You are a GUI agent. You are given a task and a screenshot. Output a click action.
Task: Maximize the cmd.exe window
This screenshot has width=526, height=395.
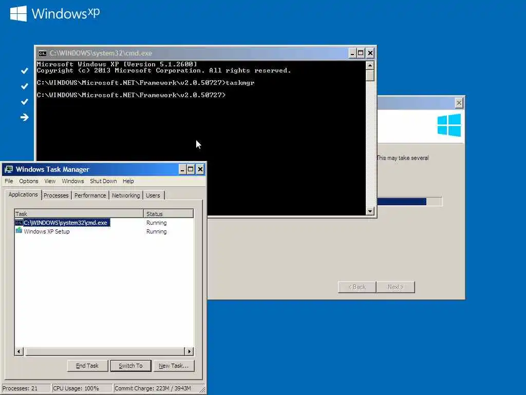[361, 53]
